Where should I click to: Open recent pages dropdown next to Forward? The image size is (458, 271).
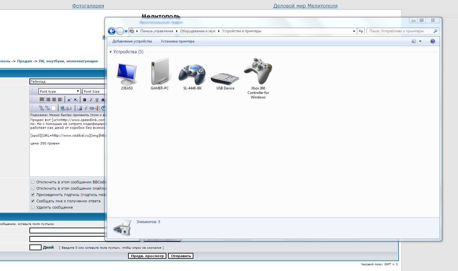[x=126, y=31]
